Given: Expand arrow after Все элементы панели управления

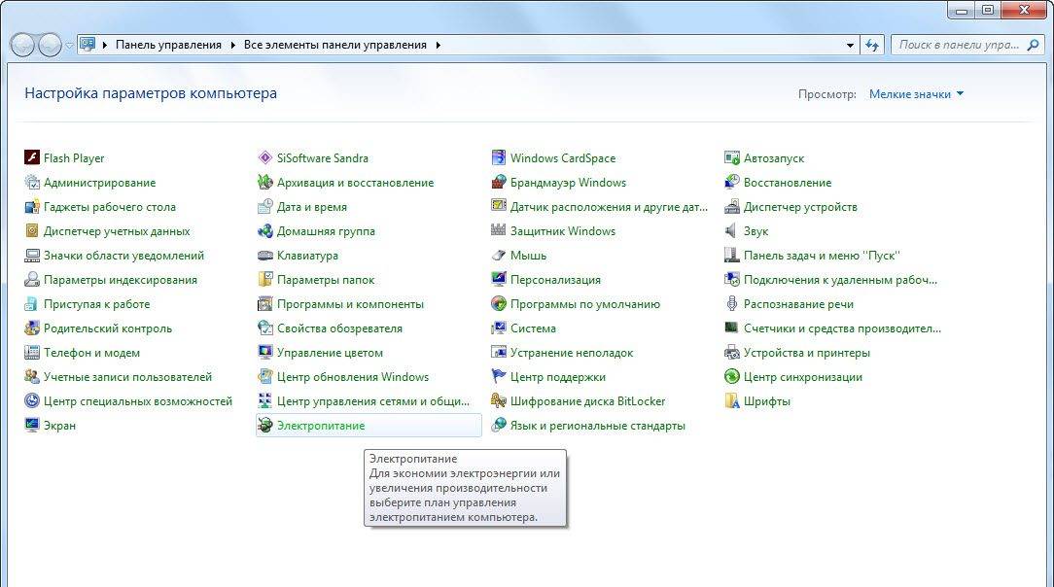Looking at the screenshot, I should tap(438, 45).
